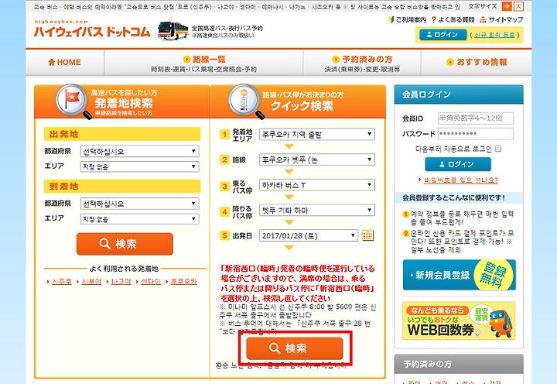Tick the auto-login checkbox
Screen dimensions: 557x384
coord(498,149)
